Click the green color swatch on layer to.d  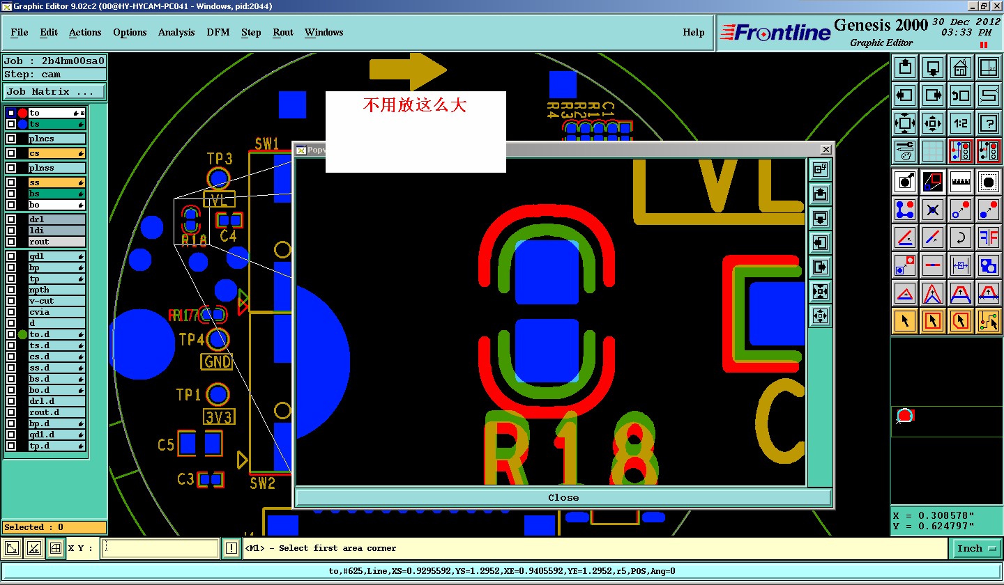pyautogui.click(x=22, y=334)
